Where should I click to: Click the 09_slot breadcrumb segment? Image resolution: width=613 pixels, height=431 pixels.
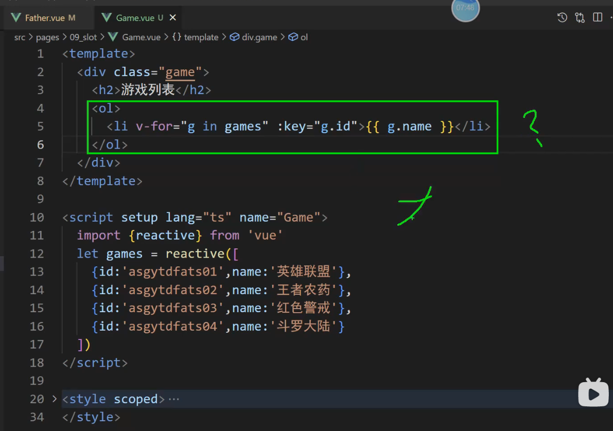click(83, 37)
